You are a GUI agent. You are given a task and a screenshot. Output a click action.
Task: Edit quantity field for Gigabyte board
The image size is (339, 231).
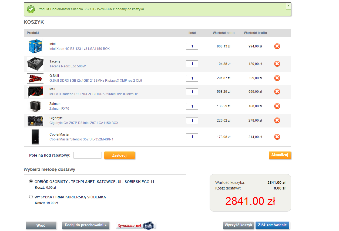point(192,120)
